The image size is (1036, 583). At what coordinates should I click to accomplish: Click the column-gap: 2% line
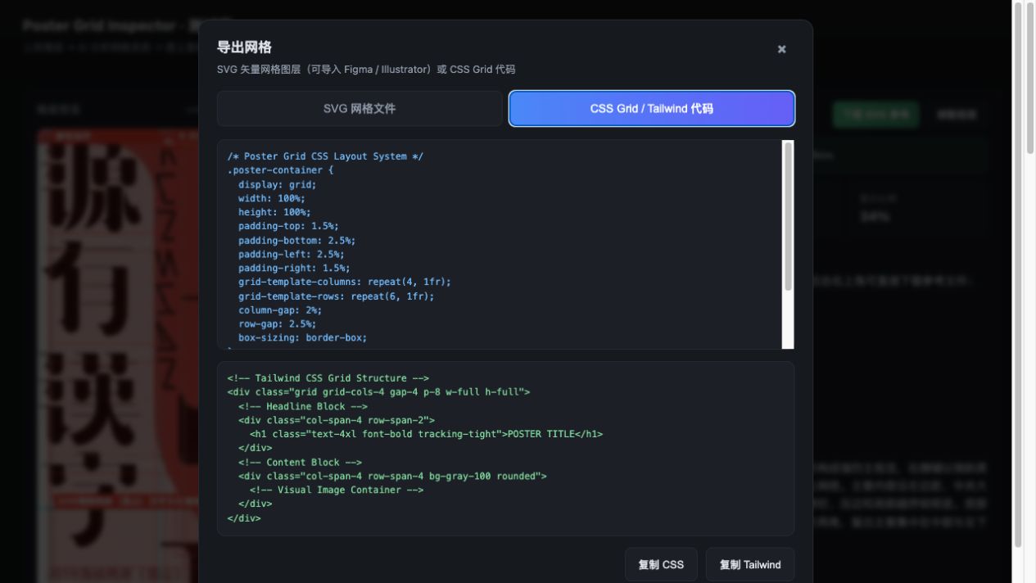coord(280,310)
